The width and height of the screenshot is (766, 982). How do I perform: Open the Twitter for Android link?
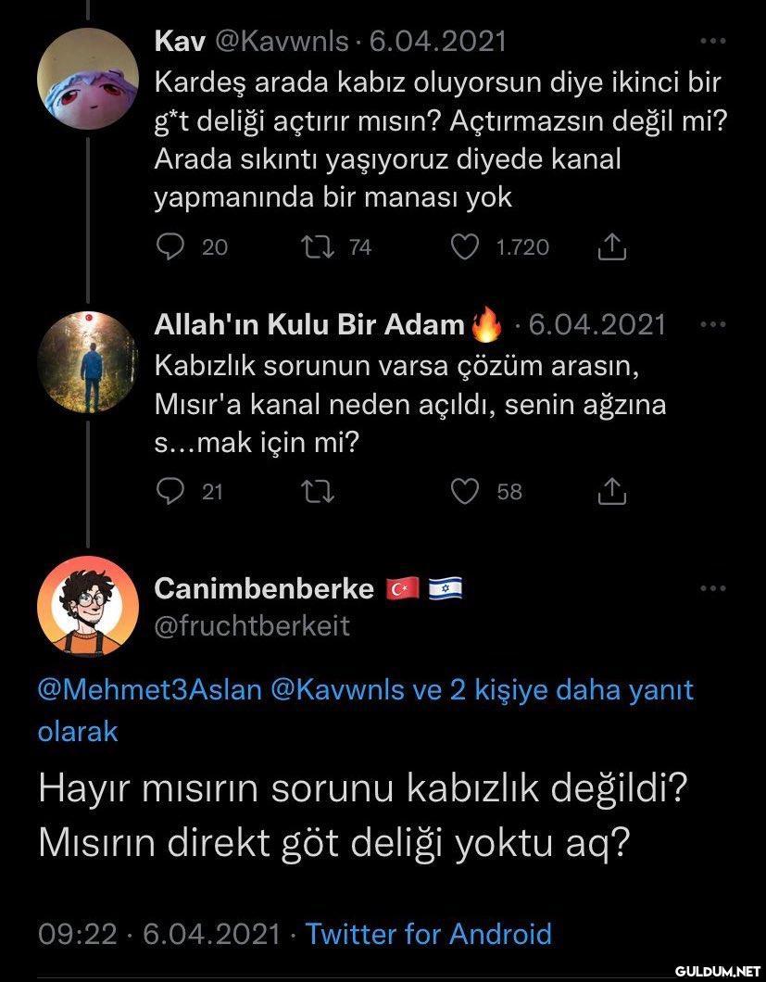pyautogui.click(x=428, y=933)
